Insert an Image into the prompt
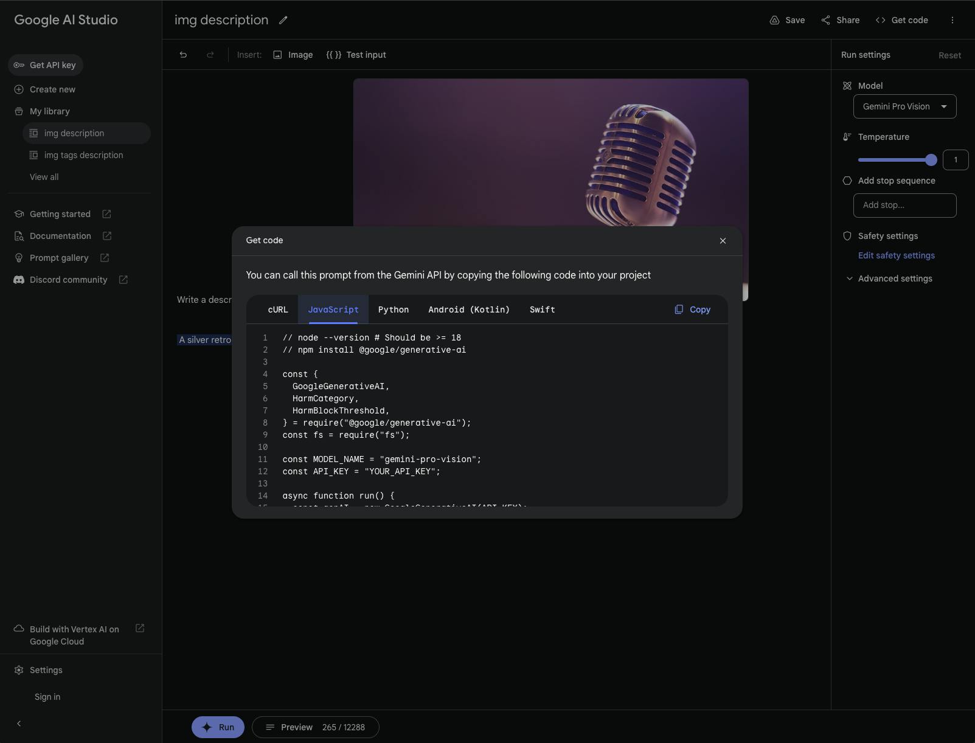This screenshot has width=975, height=743. pyautogui.click(x=293, y=55)
